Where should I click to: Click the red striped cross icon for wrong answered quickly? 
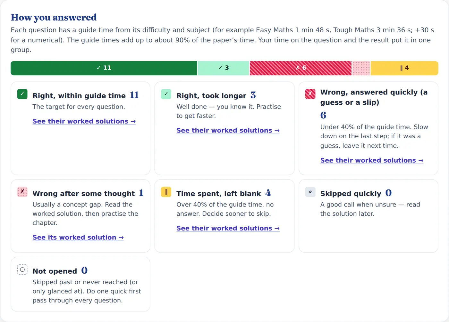pyautogui.click(x=310, y=94)
